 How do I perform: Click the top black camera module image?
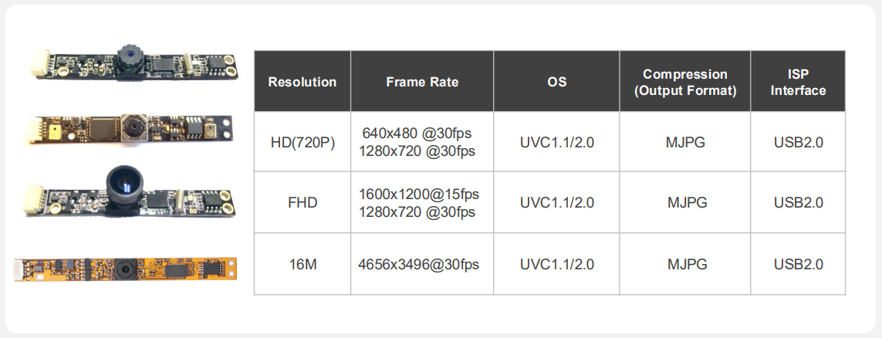133,63
